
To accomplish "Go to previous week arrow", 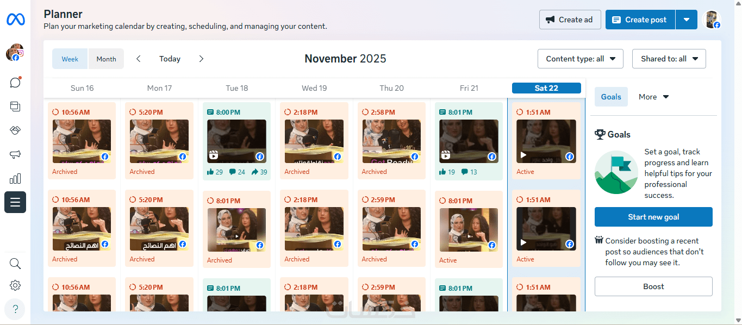I will [x=139, y=59].
